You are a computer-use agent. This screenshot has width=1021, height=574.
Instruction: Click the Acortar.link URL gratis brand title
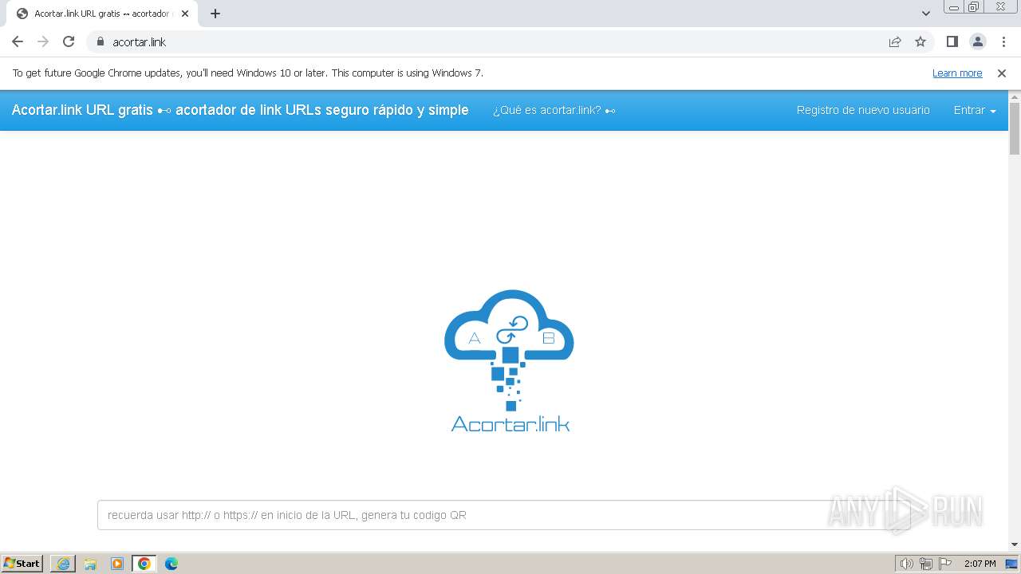coord(240,110)
